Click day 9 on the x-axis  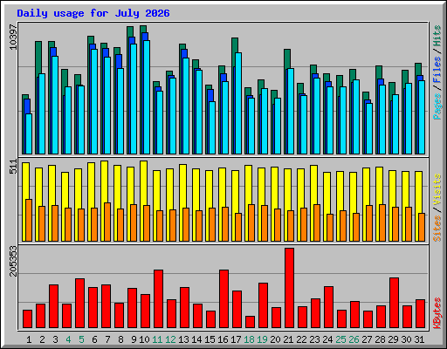pos(134,339)
